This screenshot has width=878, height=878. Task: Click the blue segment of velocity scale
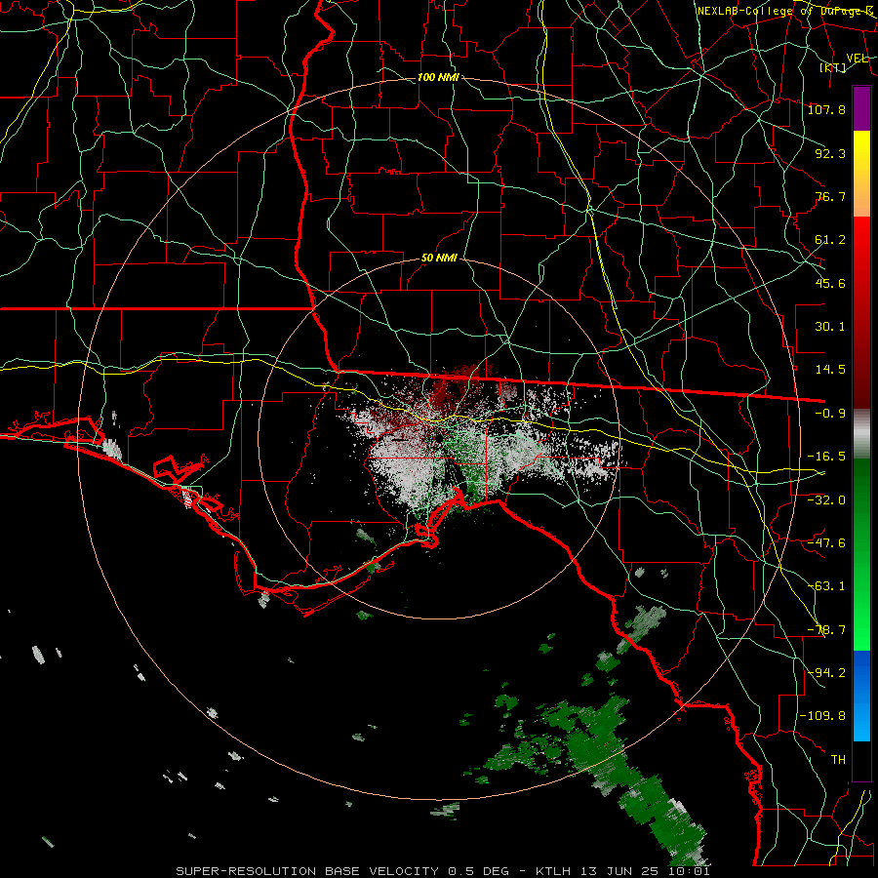pos(861,696)
